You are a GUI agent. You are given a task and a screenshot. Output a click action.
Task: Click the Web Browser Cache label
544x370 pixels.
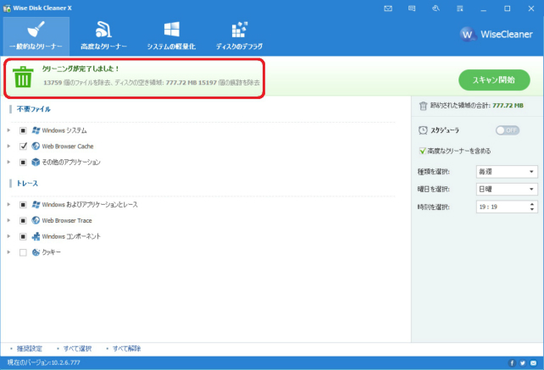point(68,146)
